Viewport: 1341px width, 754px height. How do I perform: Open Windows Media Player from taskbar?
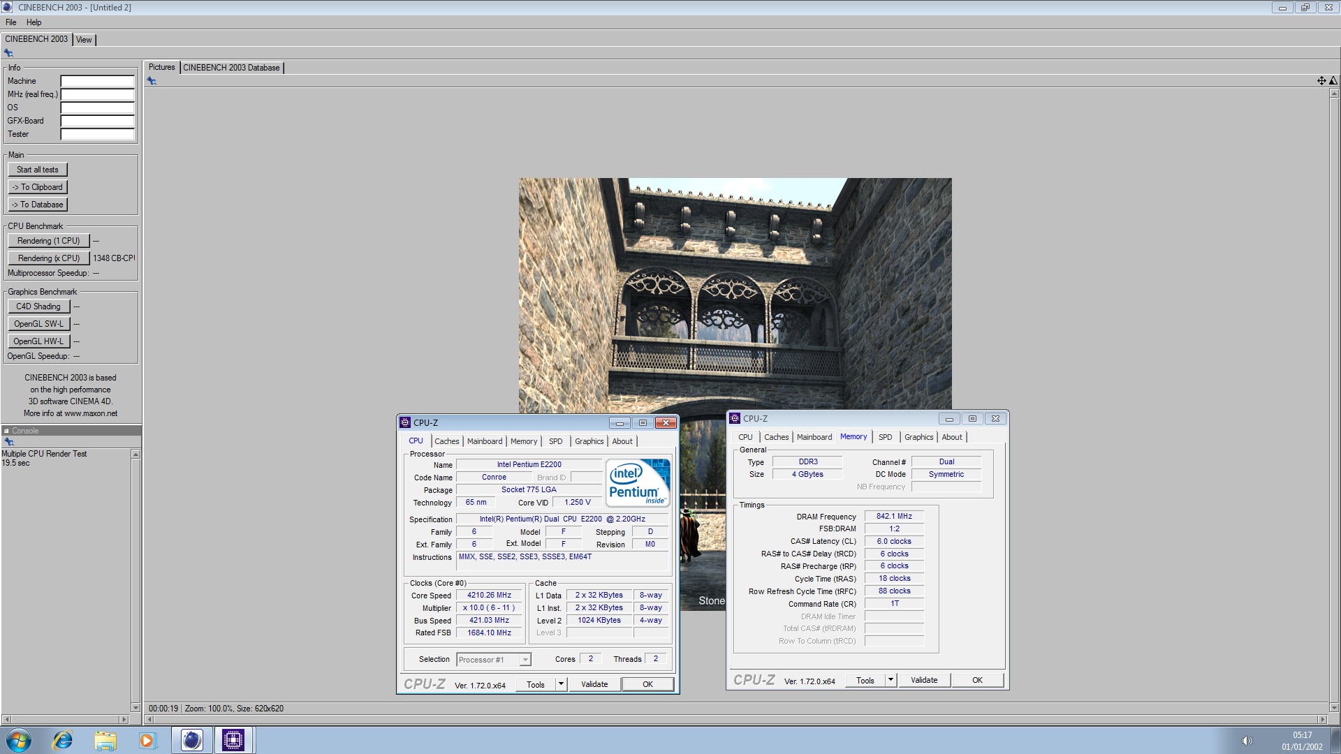pos(147,740)
